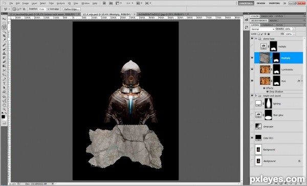Open the Window menu
The image size is (307, 186).
(85, 4)
